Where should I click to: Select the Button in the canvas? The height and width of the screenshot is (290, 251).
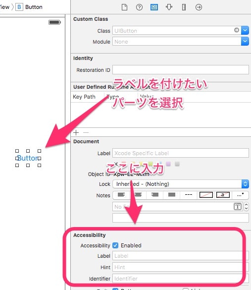28,158
